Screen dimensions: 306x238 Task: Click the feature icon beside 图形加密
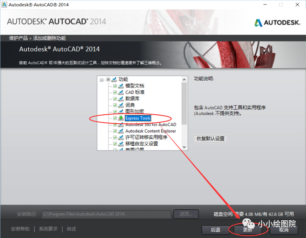click(121, 111)
